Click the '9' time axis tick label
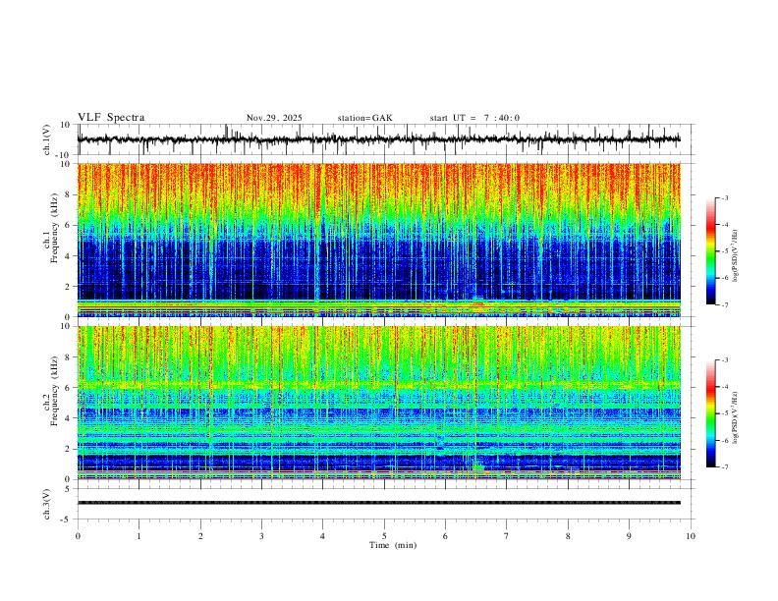The image size is (778, 601). pos(629,536)
